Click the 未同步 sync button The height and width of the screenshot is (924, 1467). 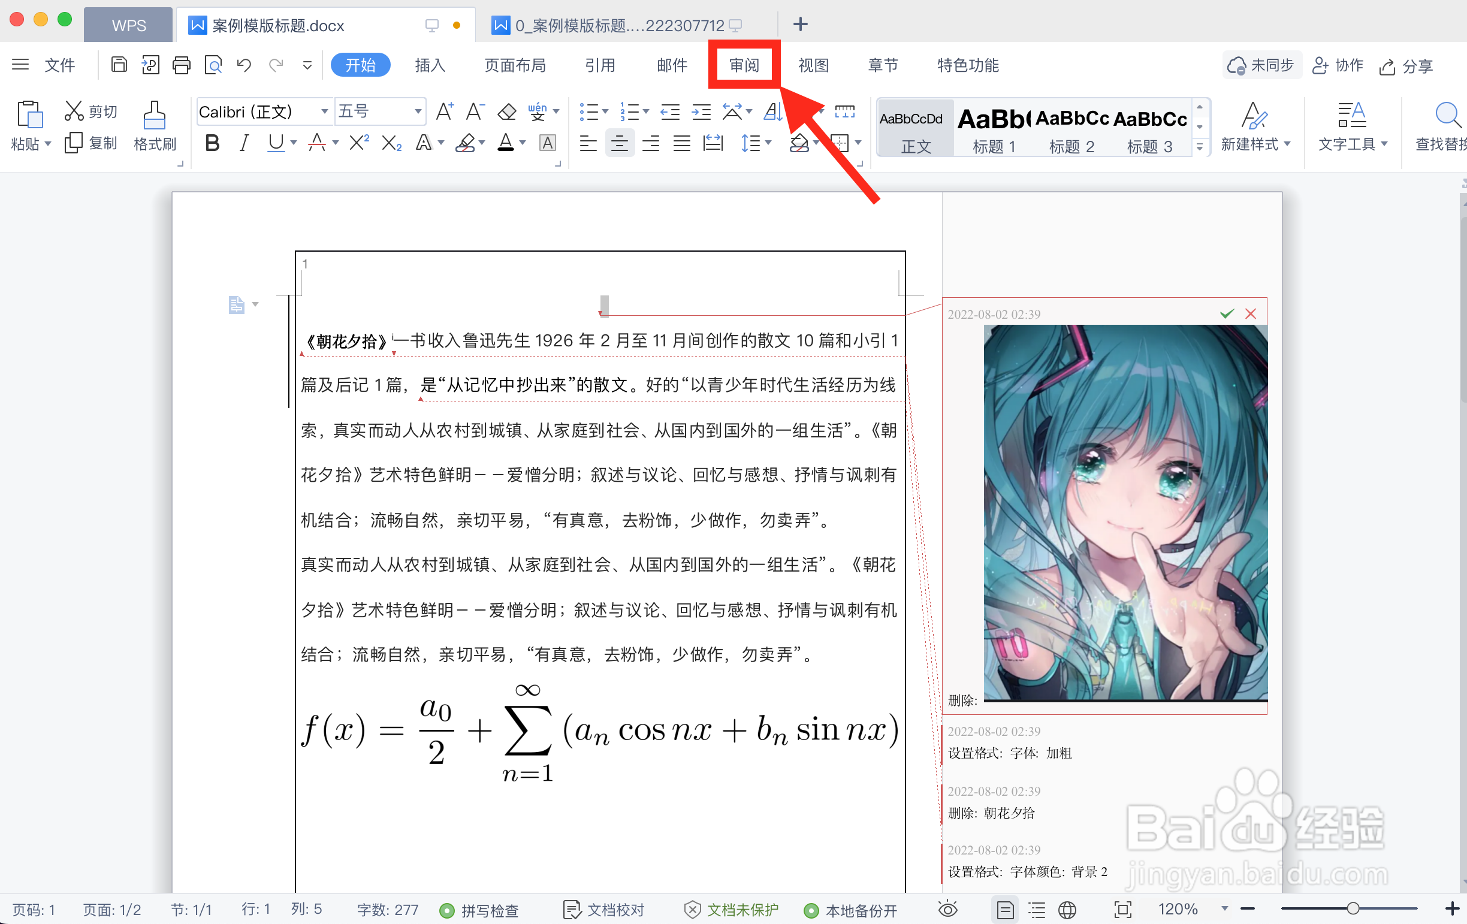click(x=1261, y=65)
